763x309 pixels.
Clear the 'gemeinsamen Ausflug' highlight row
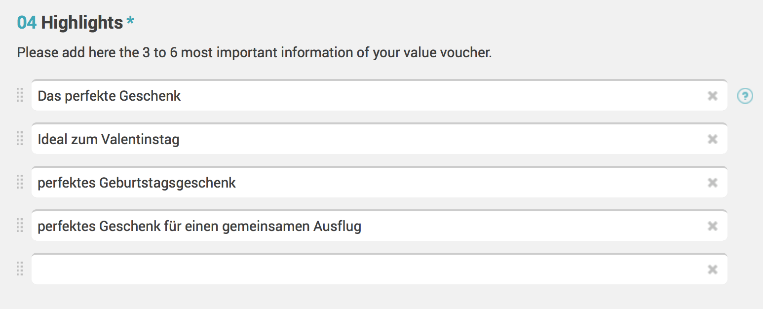coord(712,226)
